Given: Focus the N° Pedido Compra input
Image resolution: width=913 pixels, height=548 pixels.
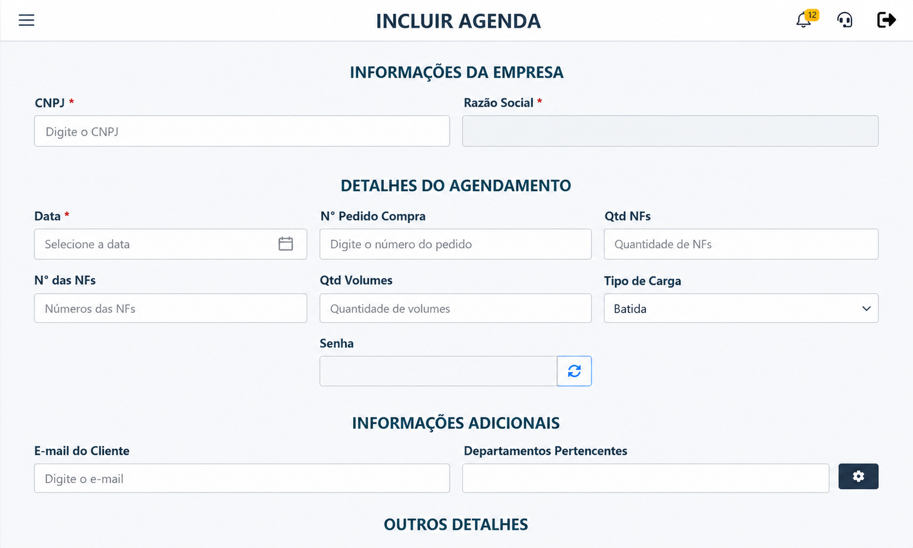Looking at the screenshot, I should 455,244.
